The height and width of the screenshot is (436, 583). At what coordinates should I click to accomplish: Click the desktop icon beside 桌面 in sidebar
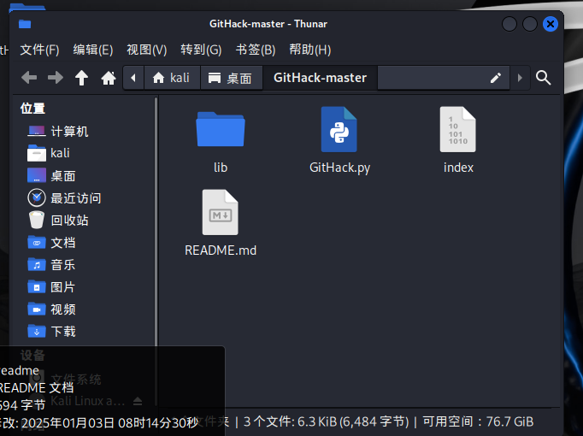[37, 175]
